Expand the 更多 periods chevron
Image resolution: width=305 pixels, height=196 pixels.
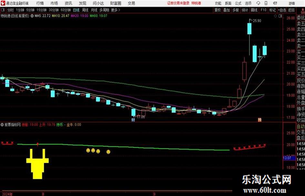click(x=116, y=10)
